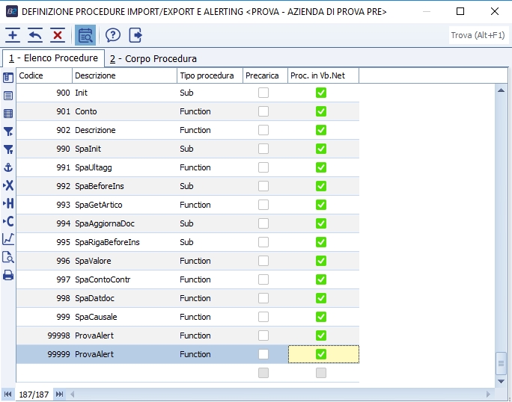Image resolution: width=512 pixels, height=402 pixels.
Task: Click the sidebar list lines icon
Action: tap(8, 96)
